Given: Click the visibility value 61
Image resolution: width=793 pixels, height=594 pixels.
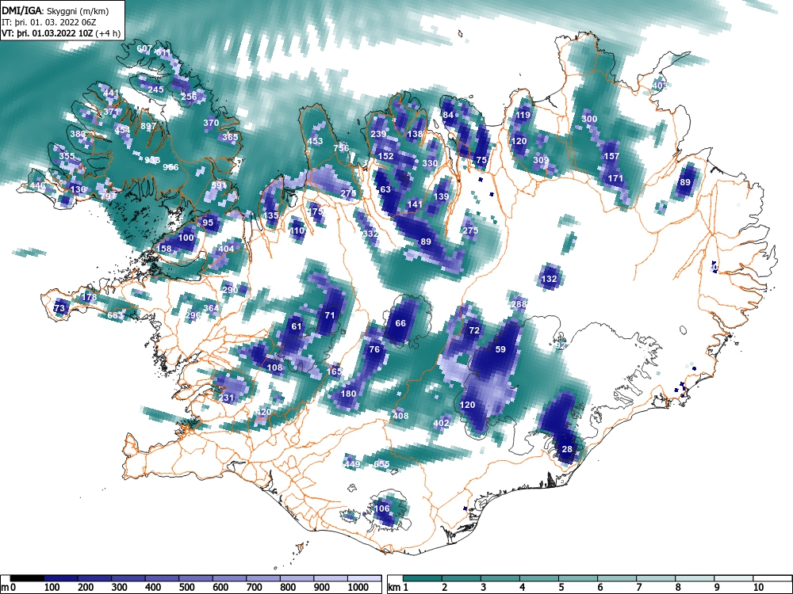Looking at the screenshot, I should [x=297, y=326].
